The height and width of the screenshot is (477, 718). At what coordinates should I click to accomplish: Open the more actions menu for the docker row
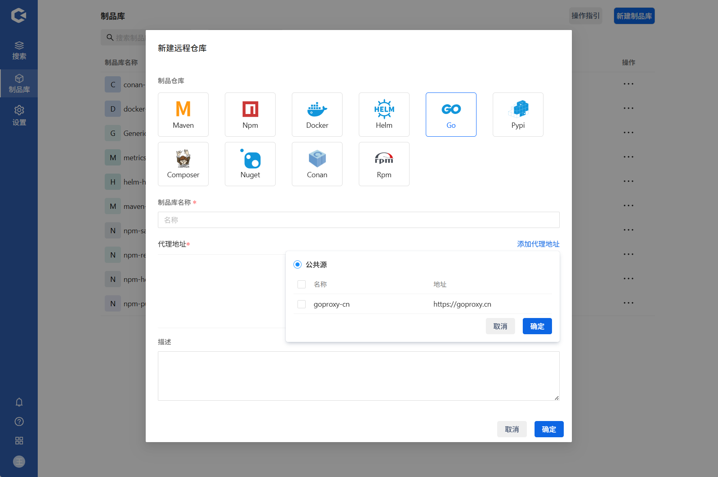[628, 108]
